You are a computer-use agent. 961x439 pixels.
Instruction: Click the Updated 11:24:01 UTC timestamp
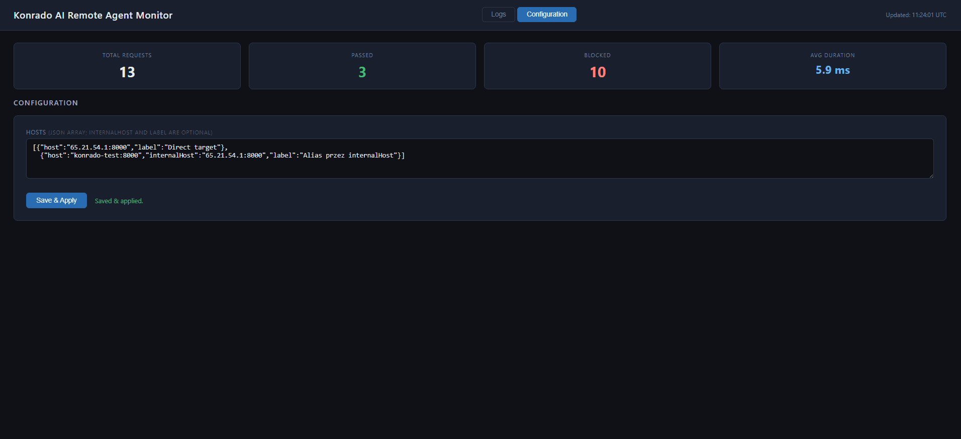pyautogui.click(x=916, y=15)
